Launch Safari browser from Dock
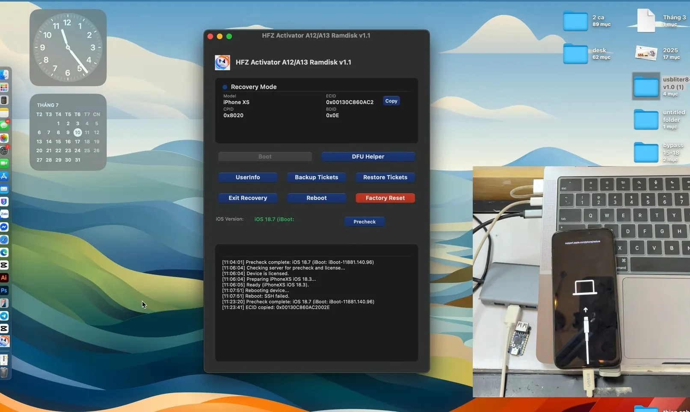Screen dimensions: 690x412 4,240
